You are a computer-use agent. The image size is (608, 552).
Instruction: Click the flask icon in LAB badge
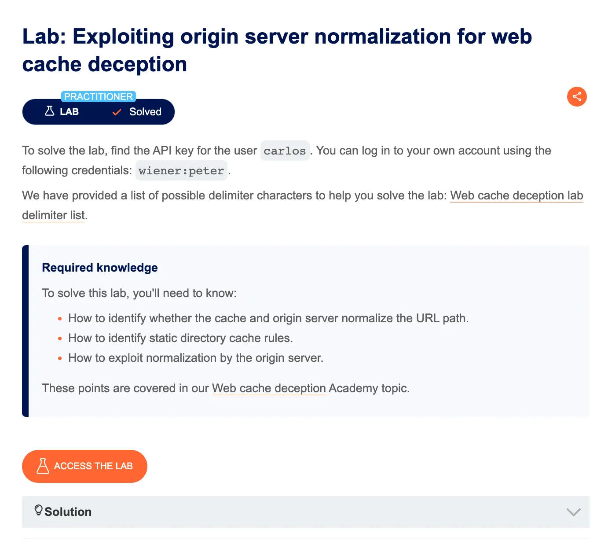pos(50,111)
